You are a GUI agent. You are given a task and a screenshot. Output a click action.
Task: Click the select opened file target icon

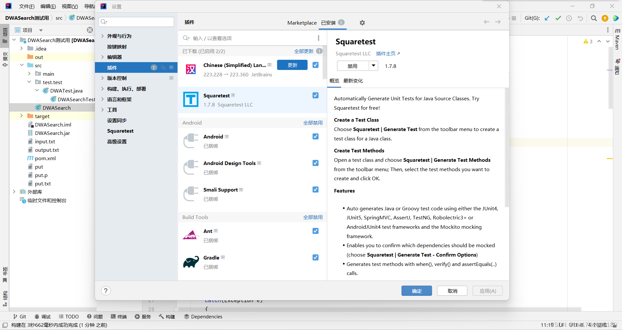(x=90, y=30)
